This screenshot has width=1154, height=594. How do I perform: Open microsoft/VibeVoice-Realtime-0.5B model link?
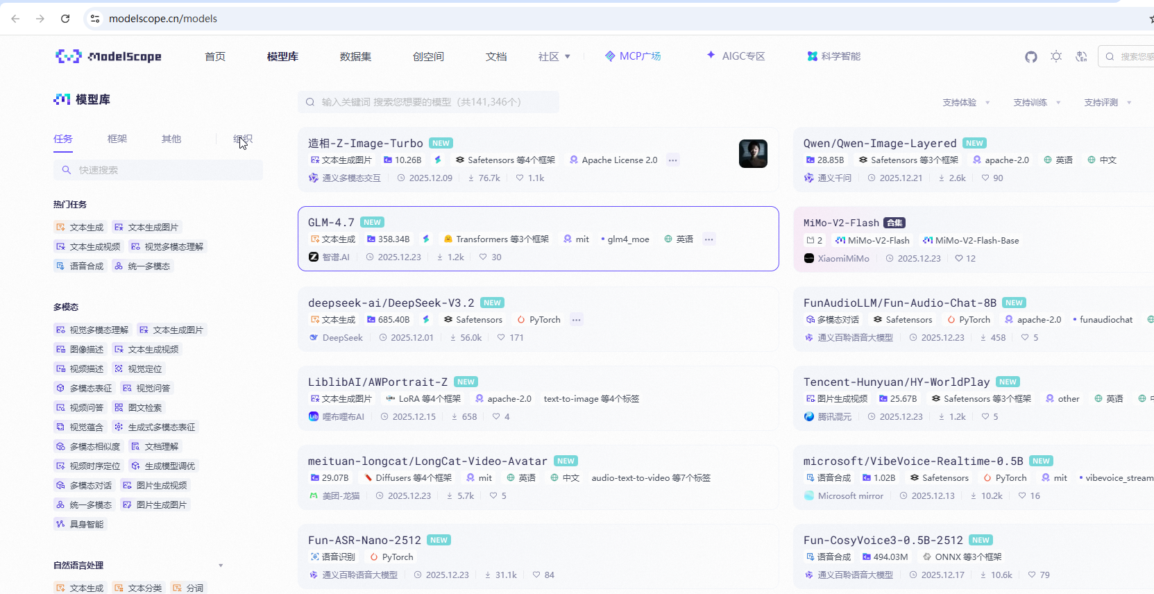[x=913, y=461]
